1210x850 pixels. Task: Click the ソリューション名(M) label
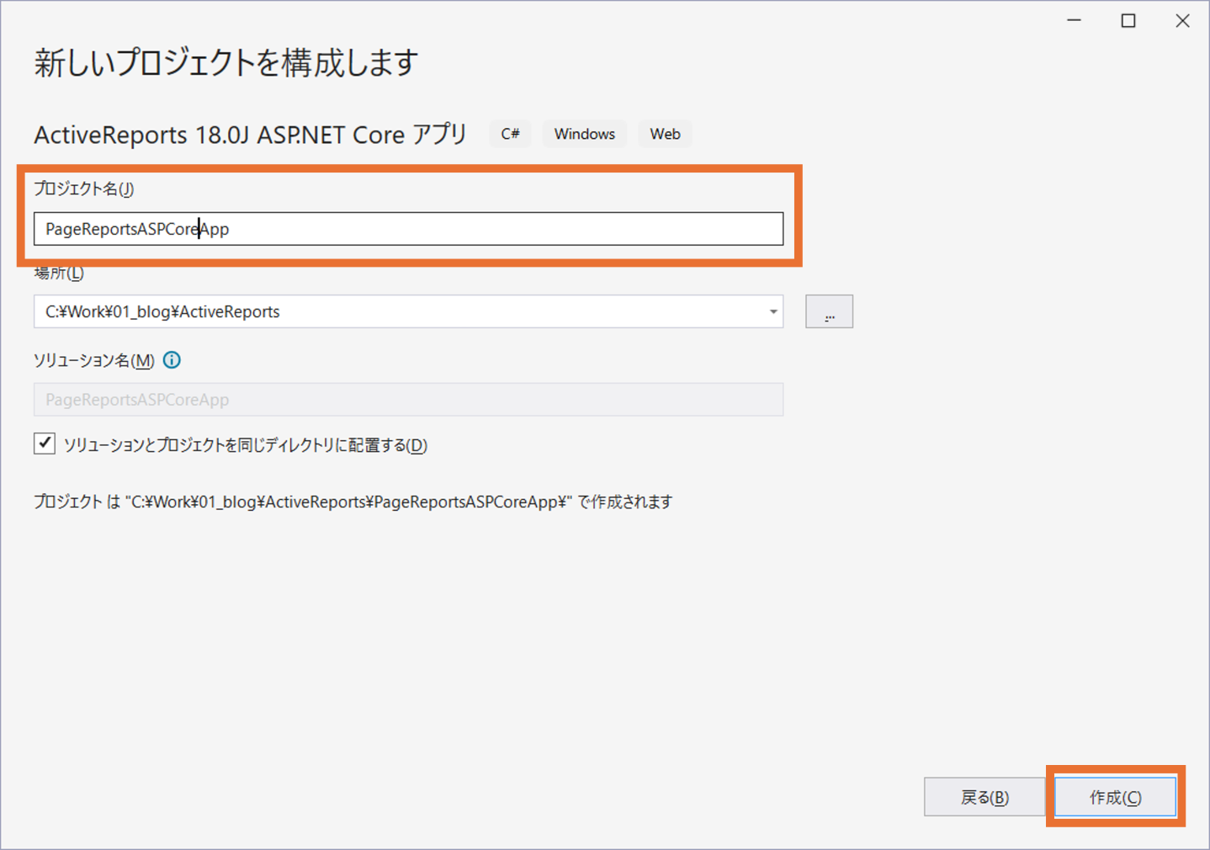[x=93, y=360]
